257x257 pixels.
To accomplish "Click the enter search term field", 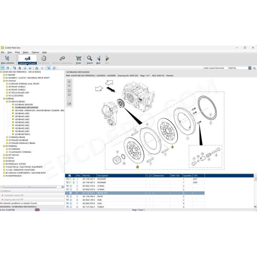I will [215, 68].
